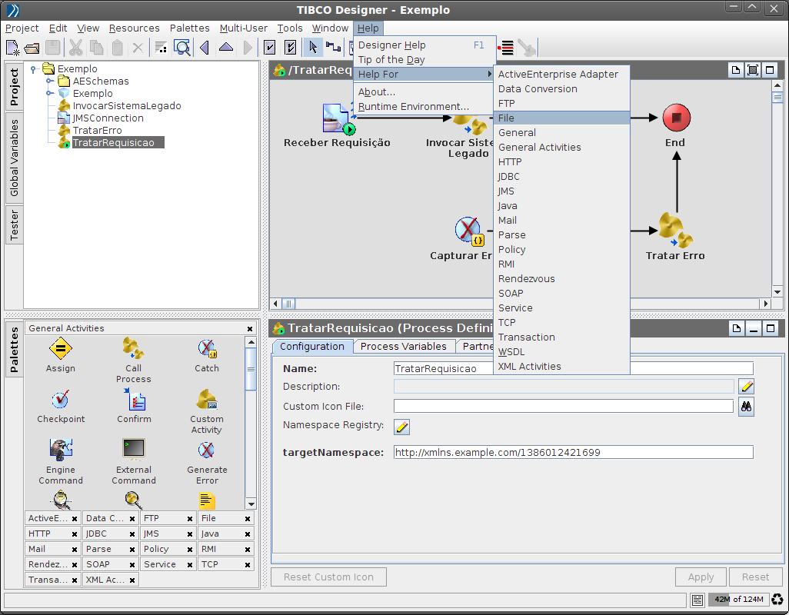This screenshot has width=789, height=615.
Task: Collapse the root Exemplo project node
Action: 33,69
